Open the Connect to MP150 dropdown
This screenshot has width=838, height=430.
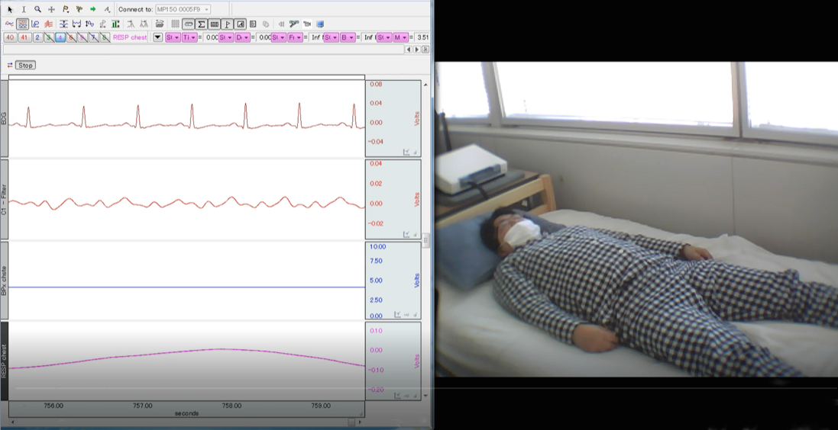pos(183,9)
